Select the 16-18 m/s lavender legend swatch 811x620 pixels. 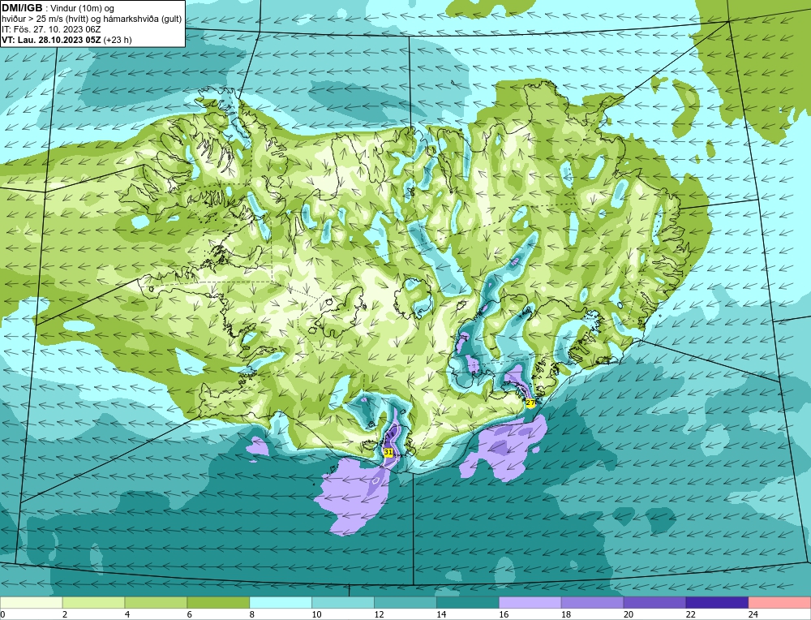click(x=530, y=602)
